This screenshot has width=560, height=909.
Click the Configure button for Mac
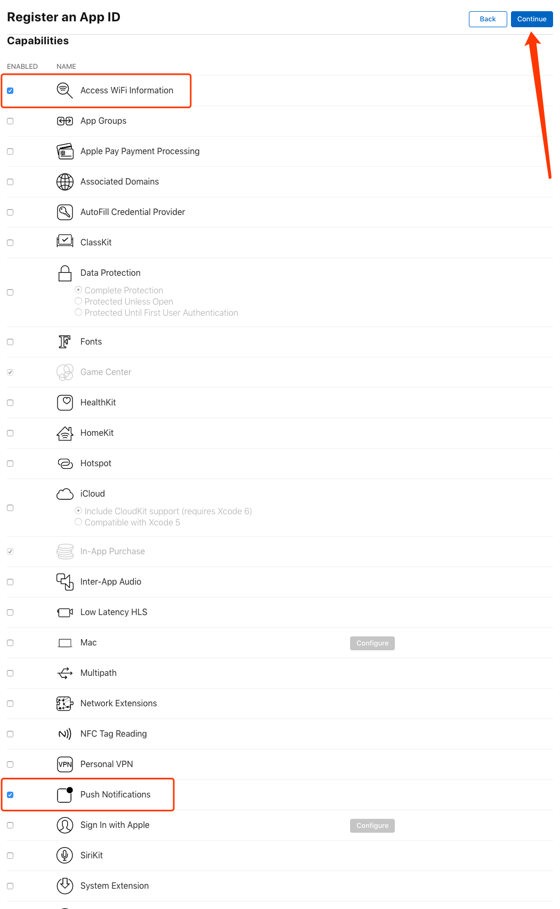point(372,643)
